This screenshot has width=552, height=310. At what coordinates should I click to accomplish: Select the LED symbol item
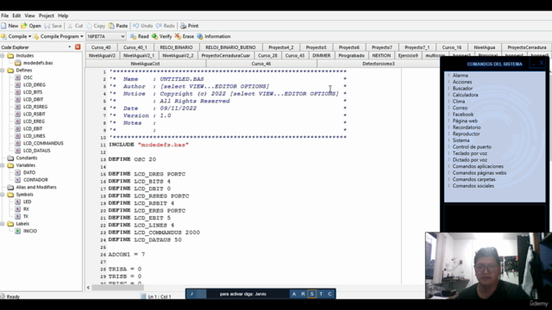(27, 201)
